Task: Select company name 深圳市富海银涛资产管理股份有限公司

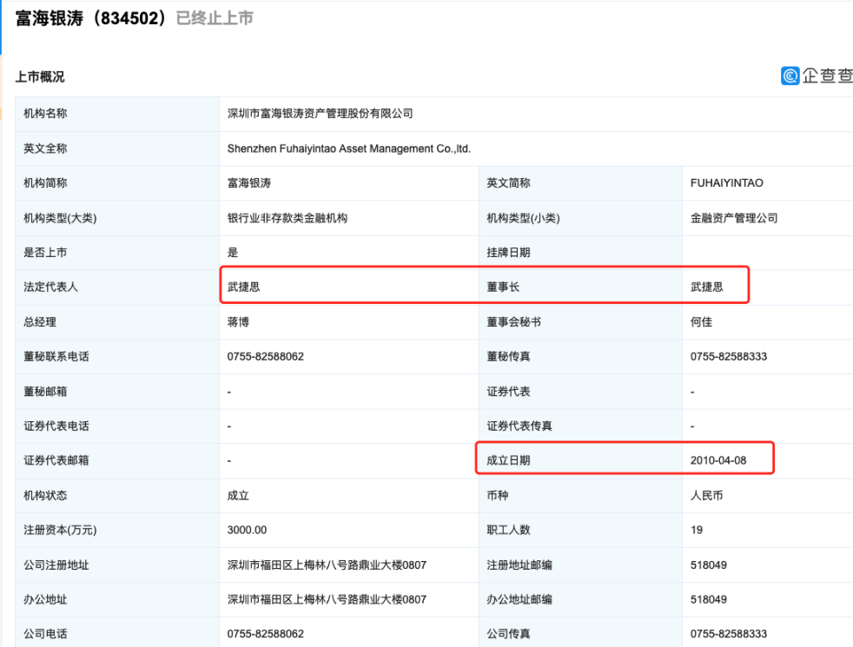Action: point(320,114)
